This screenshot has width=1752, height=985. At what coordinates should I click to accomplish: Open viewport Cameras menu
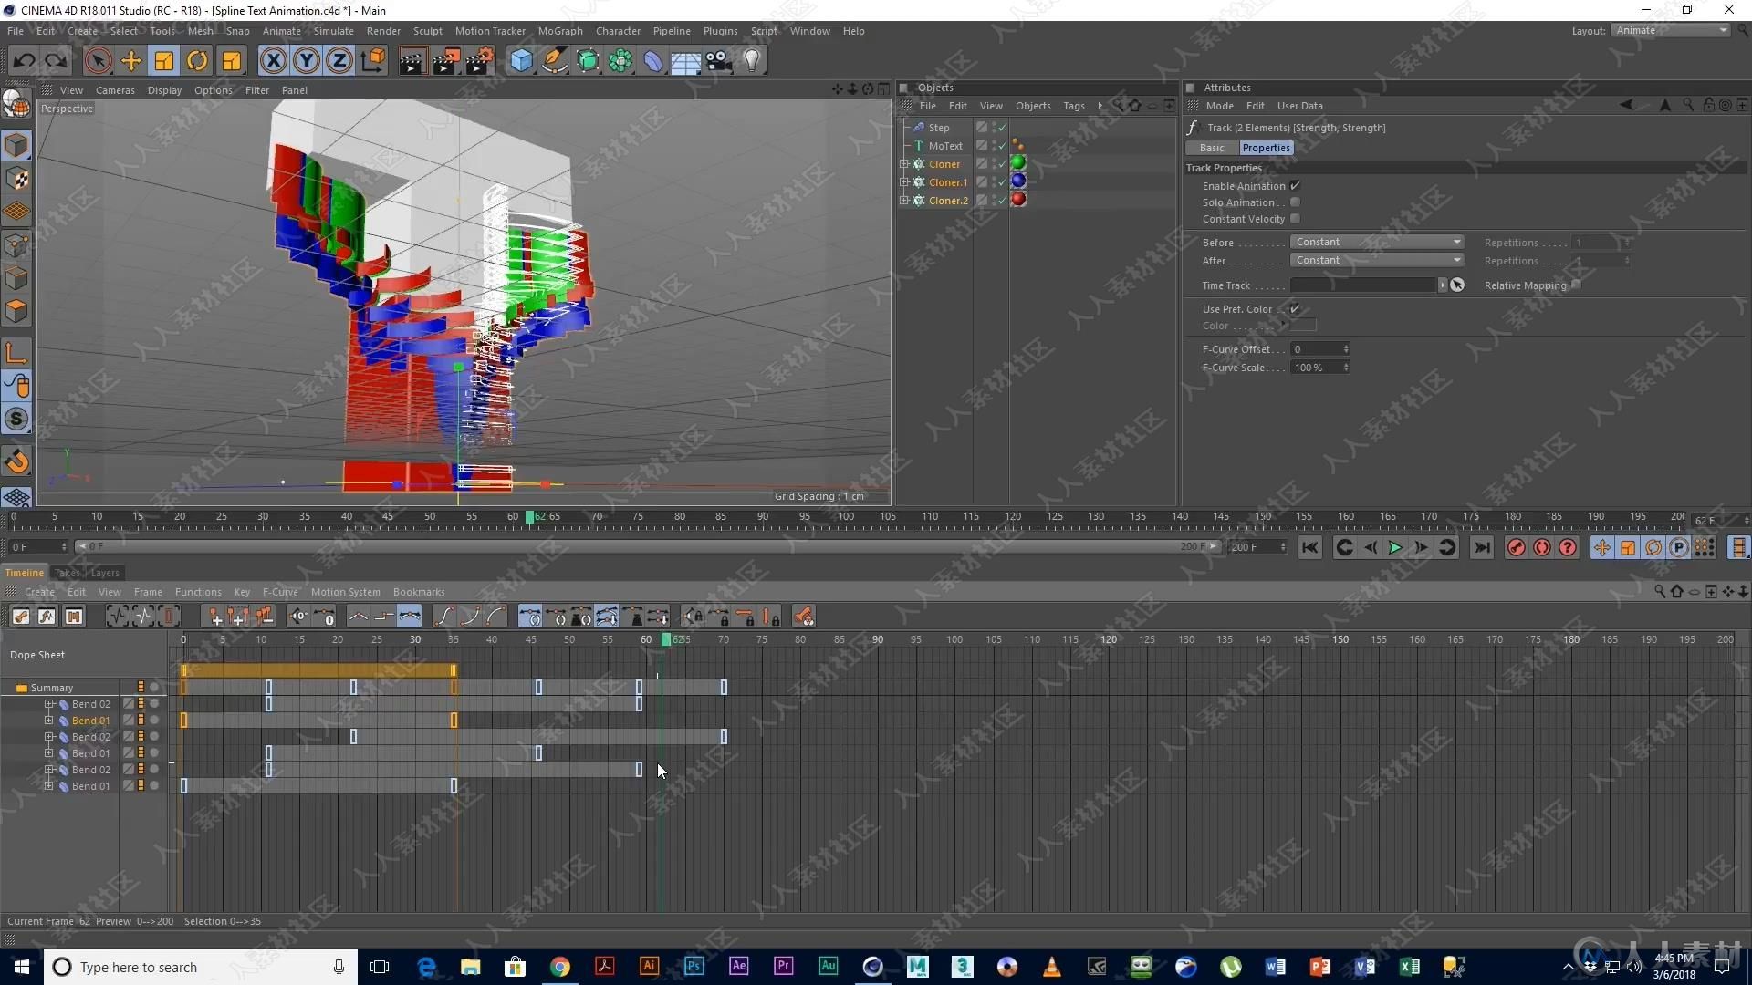point(115,90)
